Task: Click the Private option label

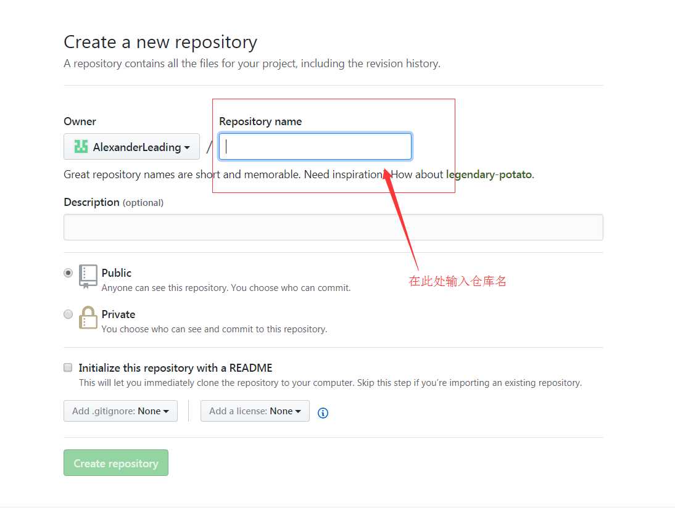Action: pos(118,314)
